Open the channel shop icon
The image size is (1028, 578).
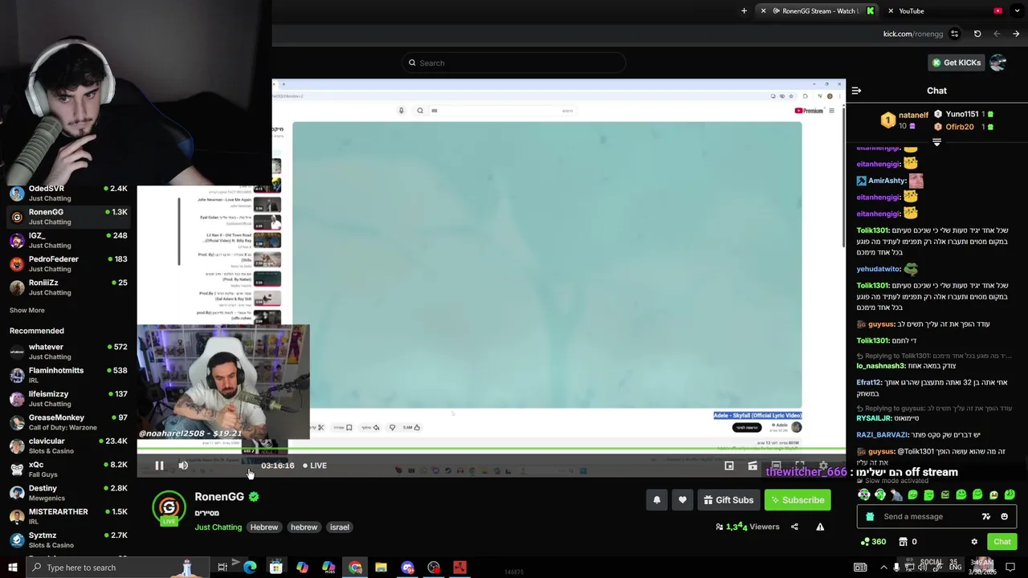coord(903,542)
